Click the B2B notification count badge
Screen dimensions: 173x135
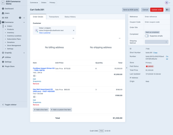point(20,18)
